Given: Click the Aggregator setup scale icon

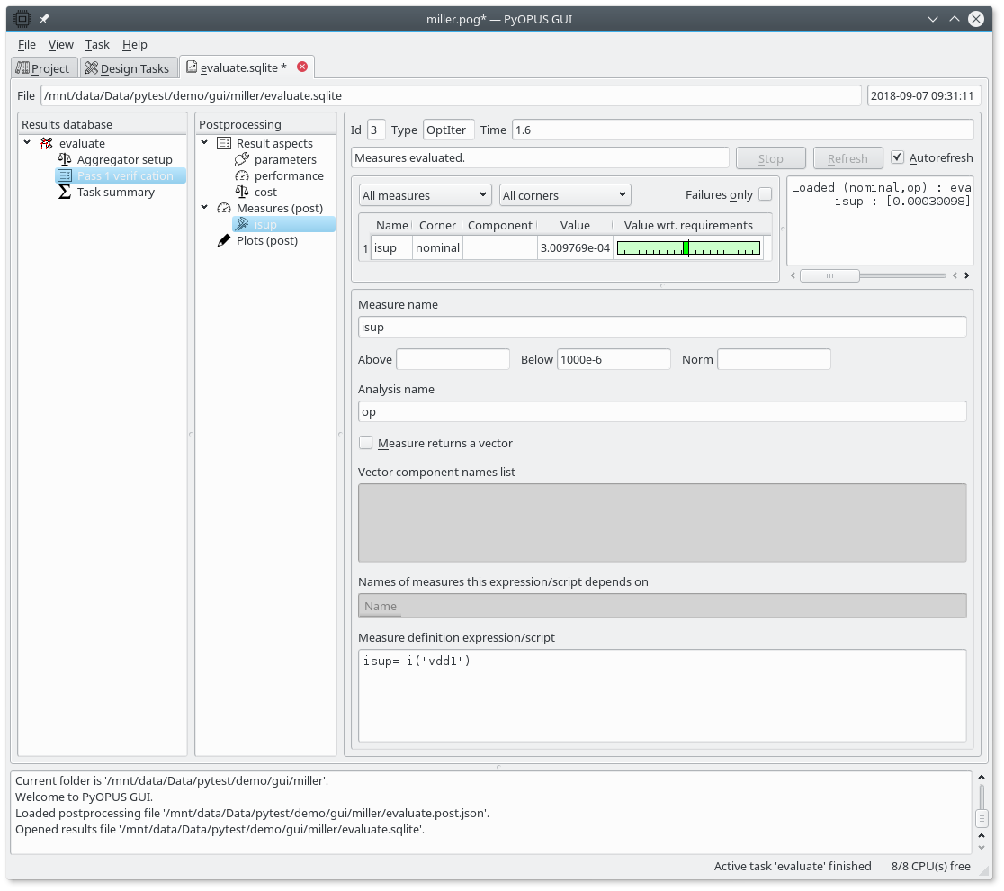Looking at the screenshot, I should [65, 159].
